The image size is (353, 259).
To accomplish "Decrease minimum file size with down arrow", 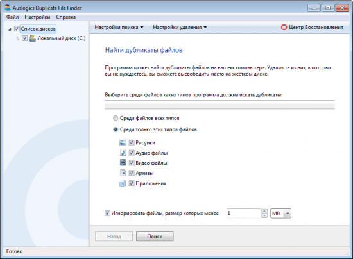I will point(264,215).
